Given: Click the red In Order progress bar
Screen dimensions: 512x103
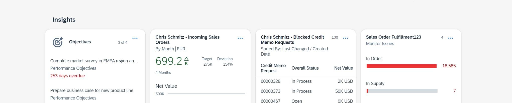Looking at the screenshot, I should point(401,66).
